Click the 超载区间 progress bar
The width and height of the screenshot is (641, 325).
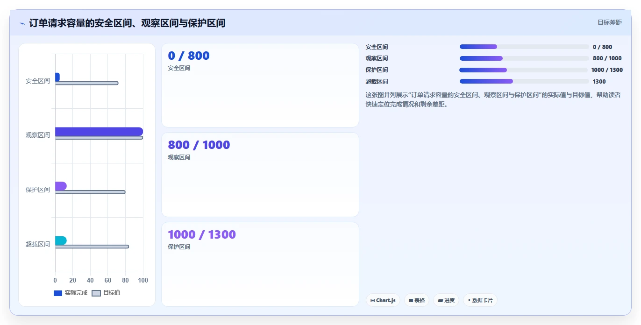pos(524,81)
